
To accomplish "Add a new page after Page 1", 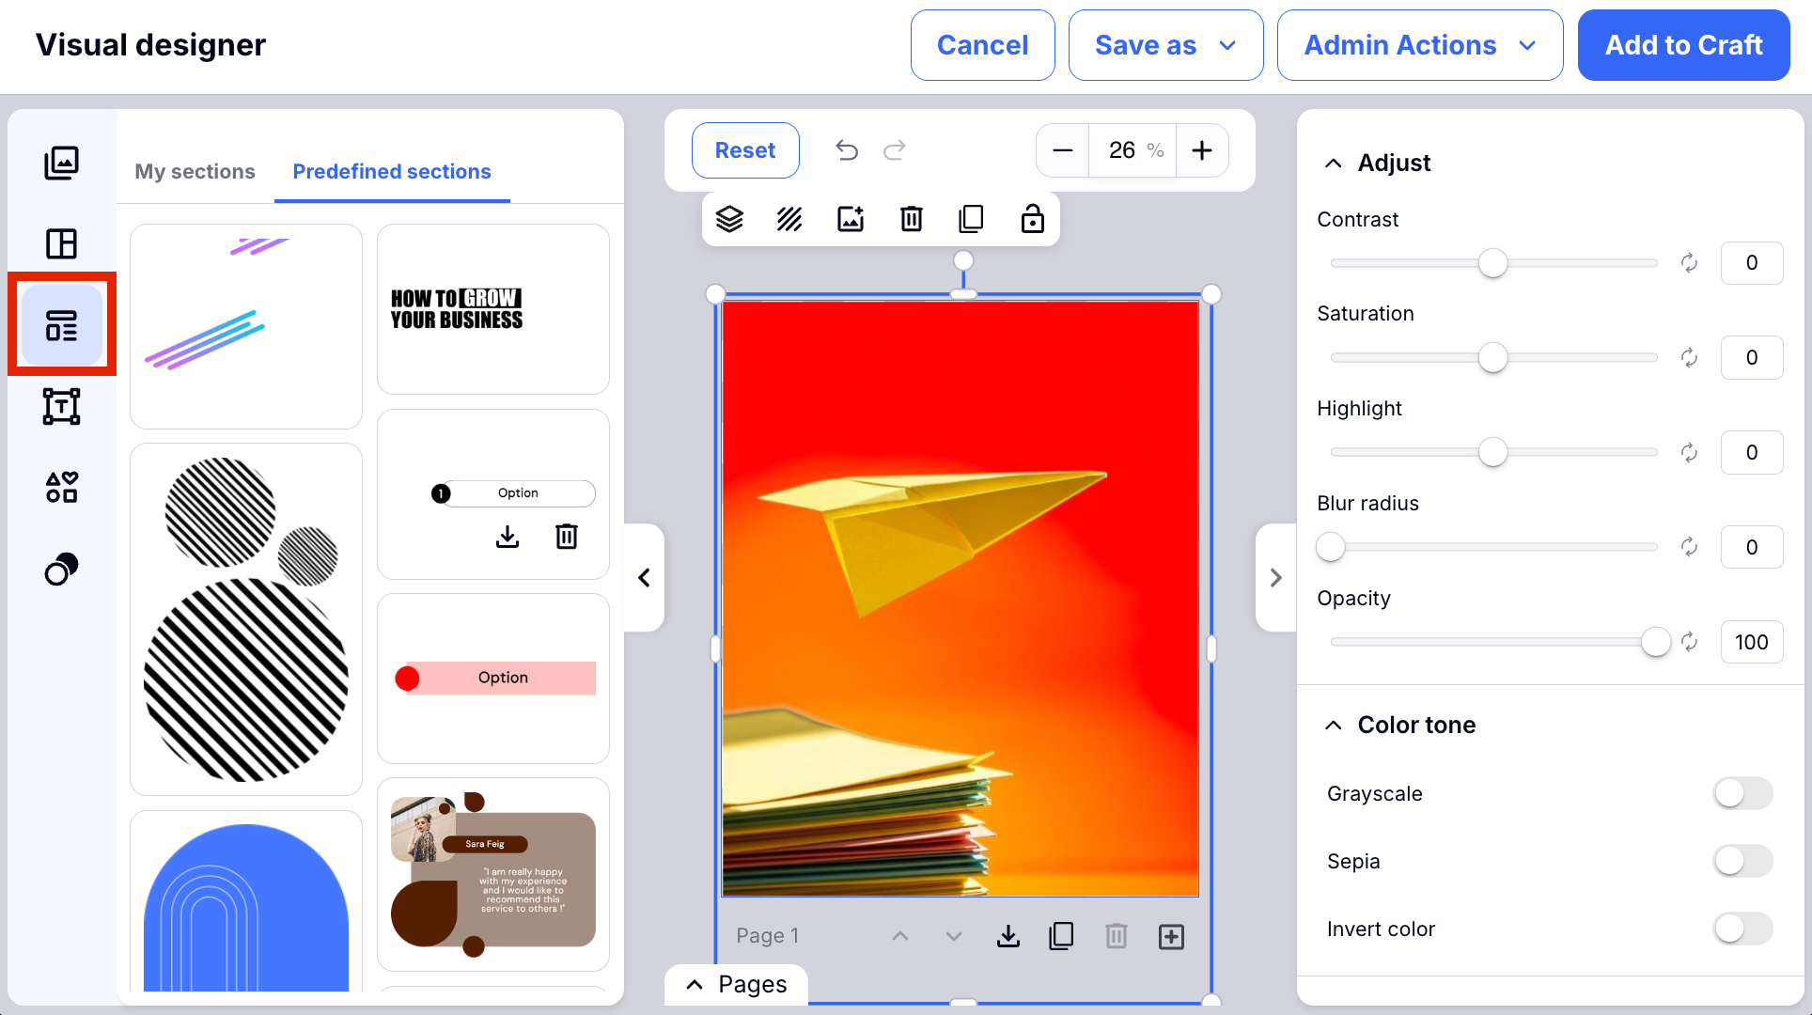I will [x=1171, y=936].
